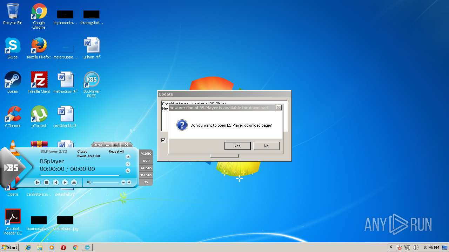The width and height of the screenshot is (449, 252).
Task: Skip to next track in BS.Player
Action: 65,182
